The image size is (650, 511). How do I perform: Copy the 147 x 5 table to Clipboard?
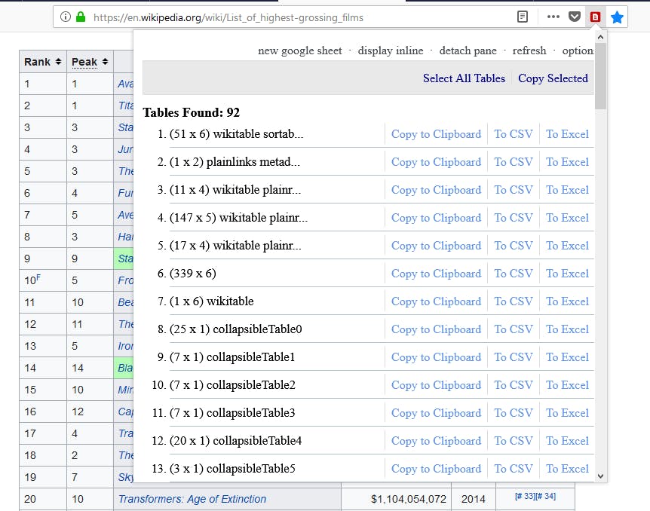[436, 217]
